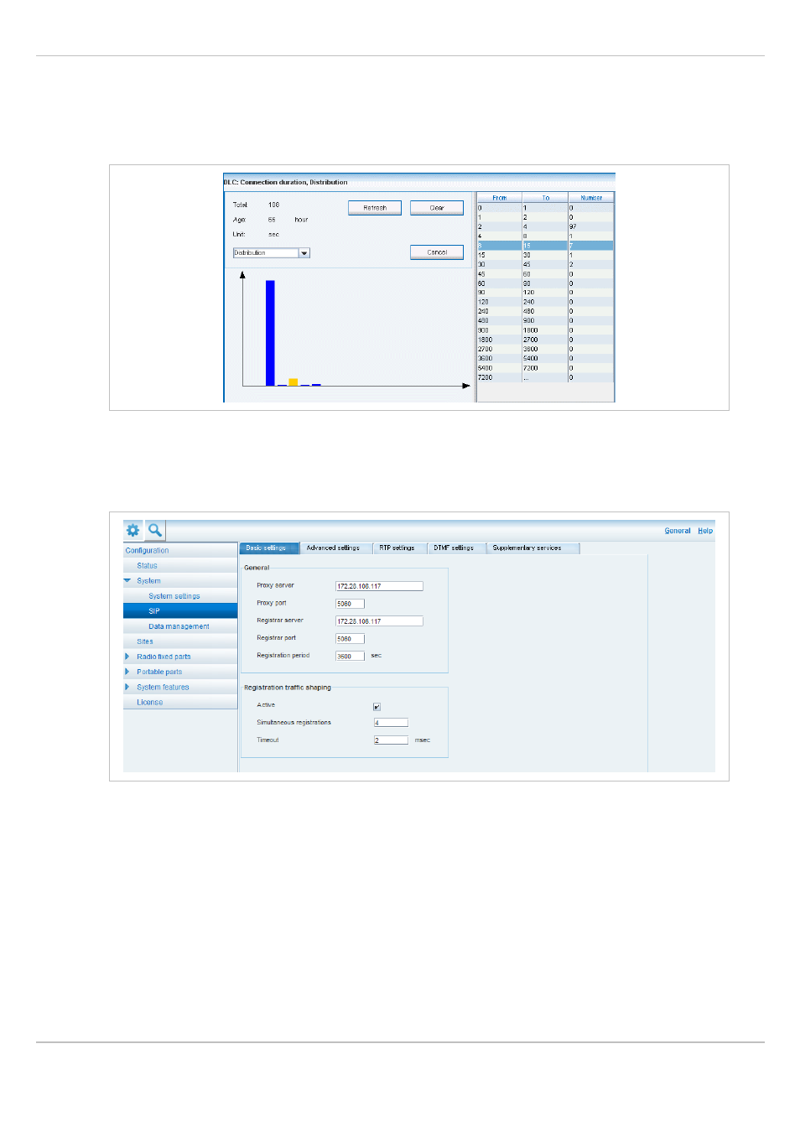The height and width of the screenshot is (1132, 800).
Task: Select table row from 30 to 45
Action: click(545, 264)
